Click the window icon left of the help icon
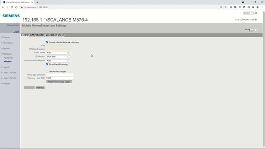265x149 pixels. (x=246, y=30)
